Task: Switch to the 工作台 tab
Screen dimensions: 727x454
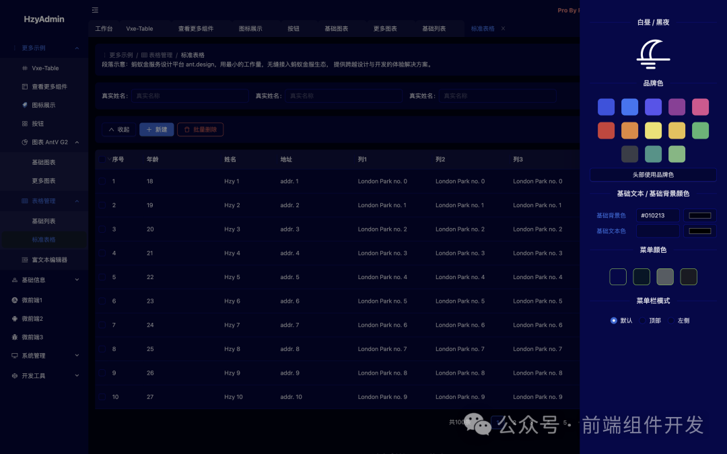Action: coord(104,29)
